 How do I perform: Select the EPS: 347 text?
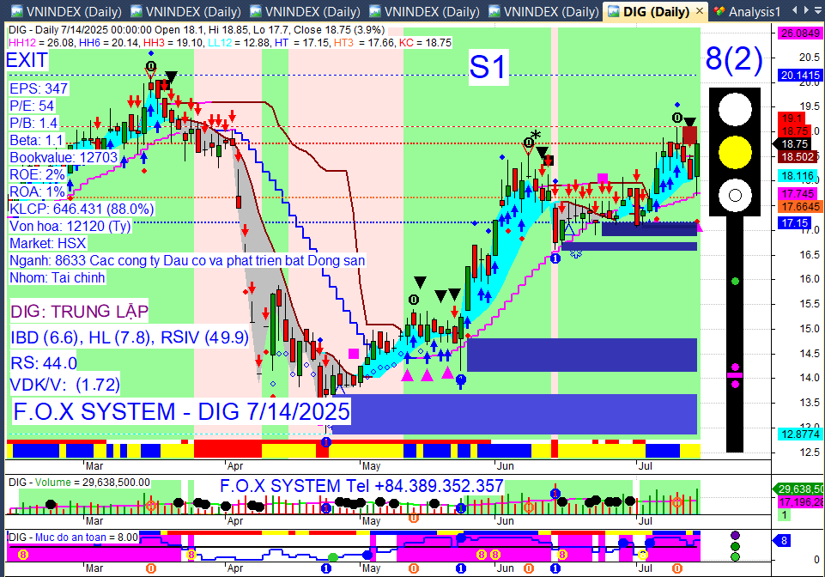click(39, 88)
